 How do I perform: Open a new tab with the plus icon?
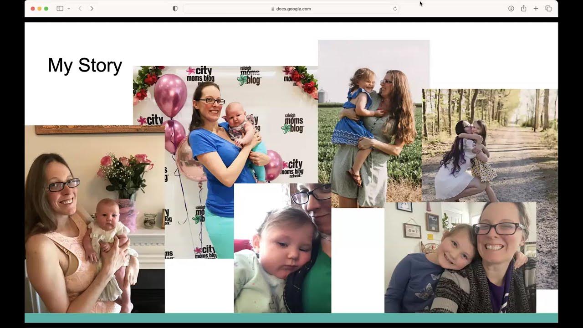tap(536, 8)
